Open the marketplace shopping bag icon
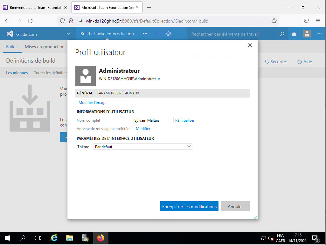Viewport: 326px width, 245px height. [294, 34]
